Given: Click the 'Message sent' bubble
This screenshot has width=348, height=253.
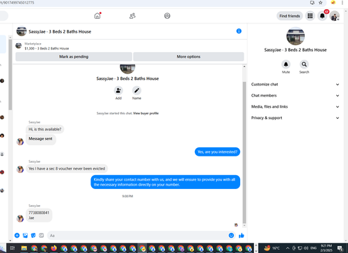Looking at the screenshot, I should pos(40,139).
